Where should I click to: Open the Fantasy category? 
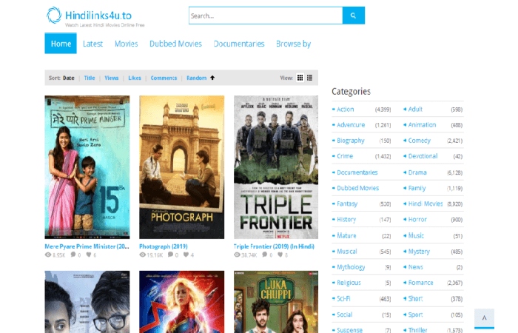point(347,203)
